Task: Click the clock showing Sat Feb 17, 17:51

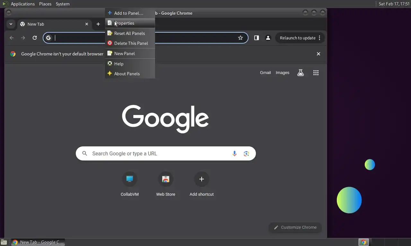Action: [x=394, y=4]
